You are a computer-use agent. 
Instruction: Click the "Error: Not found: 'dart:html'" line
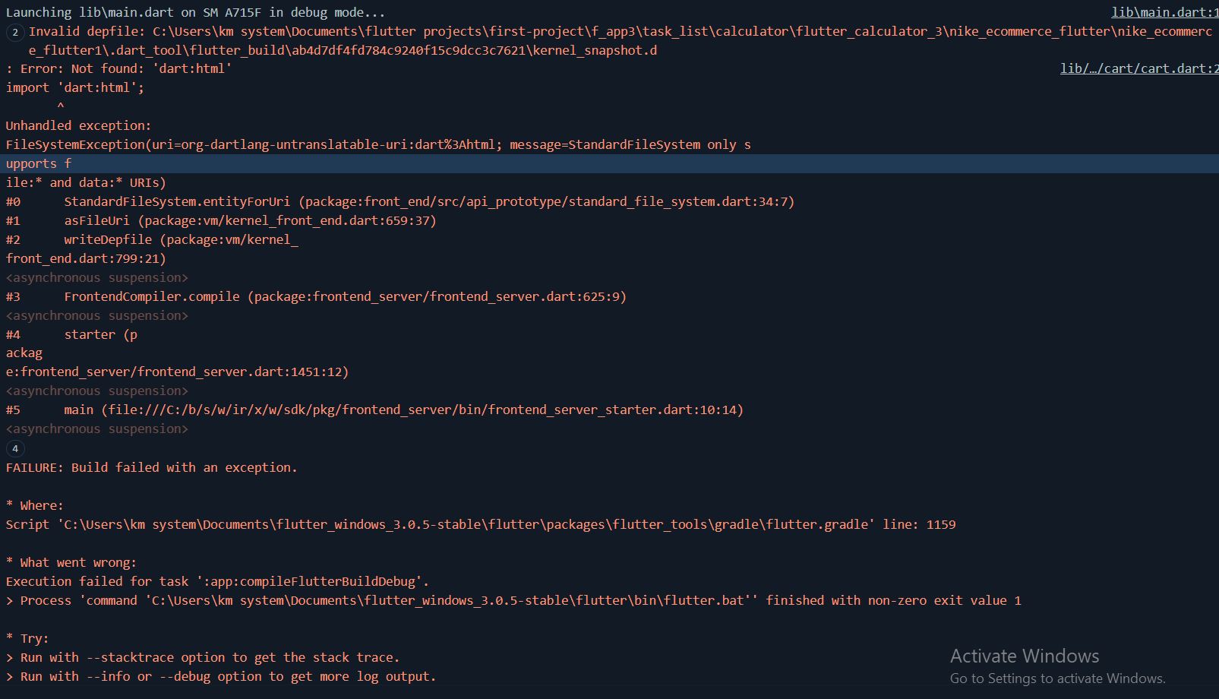pos(118,68)
